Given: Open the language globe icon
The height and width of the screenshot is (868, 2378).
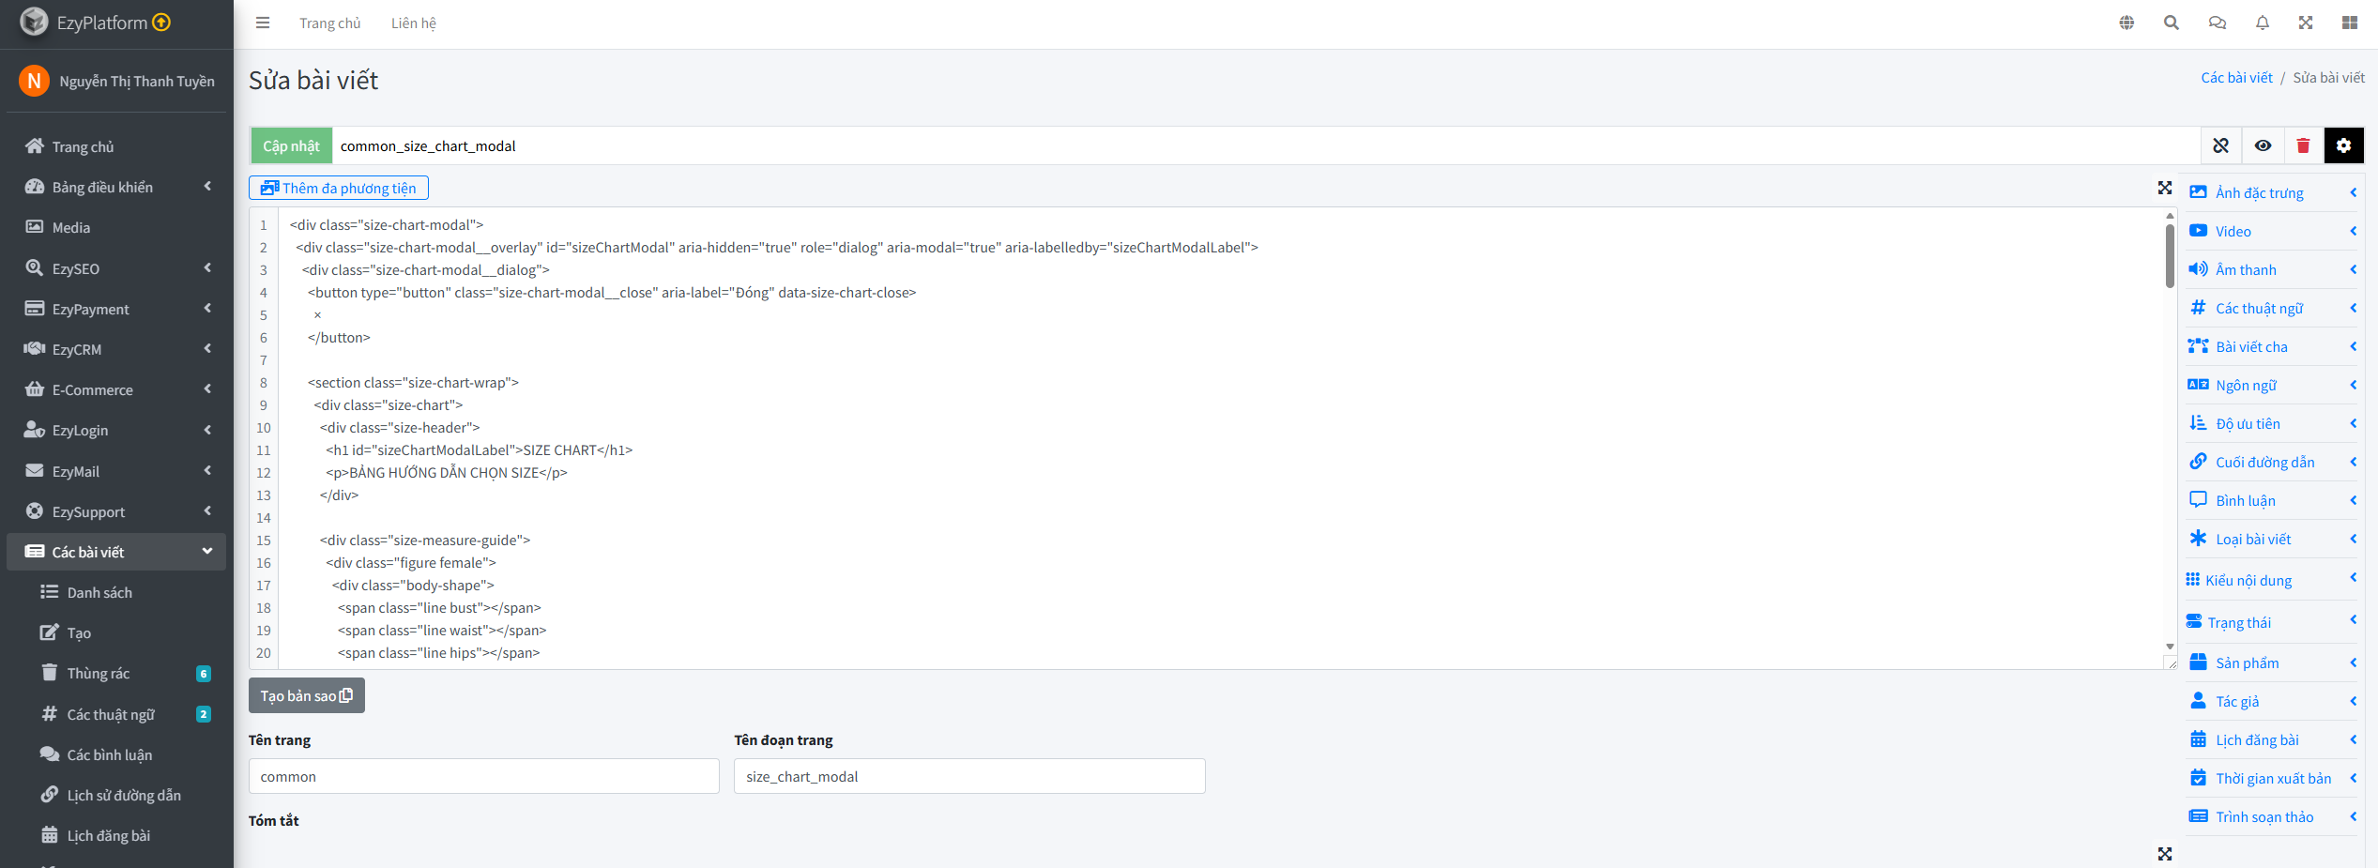Looking at the screenshot, I should coord(2126,23).
